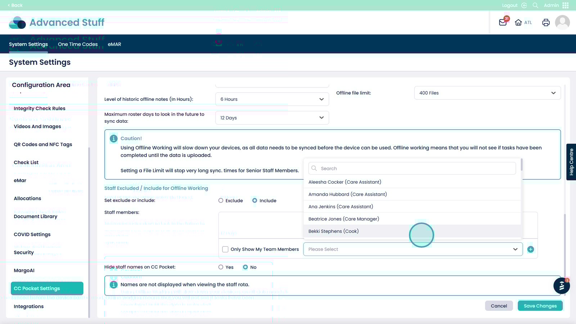The height and width of the screenshot is (324, 576).
Task: Click the staff dropdown list scrollbar
Action: point(521,165)
